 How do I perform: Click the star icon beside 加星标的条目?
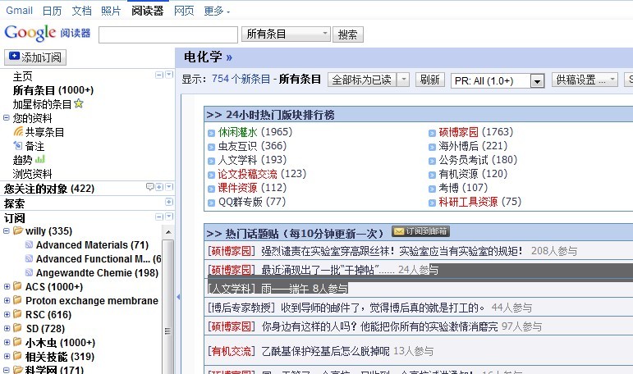point(79,103)
